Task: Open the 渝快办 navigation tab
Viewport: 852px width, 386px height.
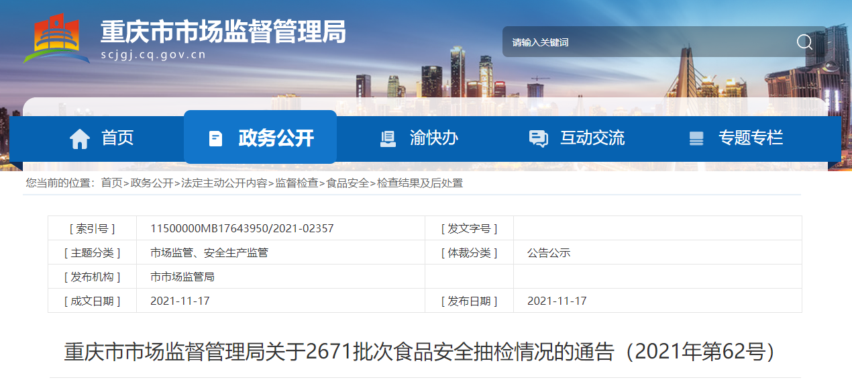Action: [419, 138]
